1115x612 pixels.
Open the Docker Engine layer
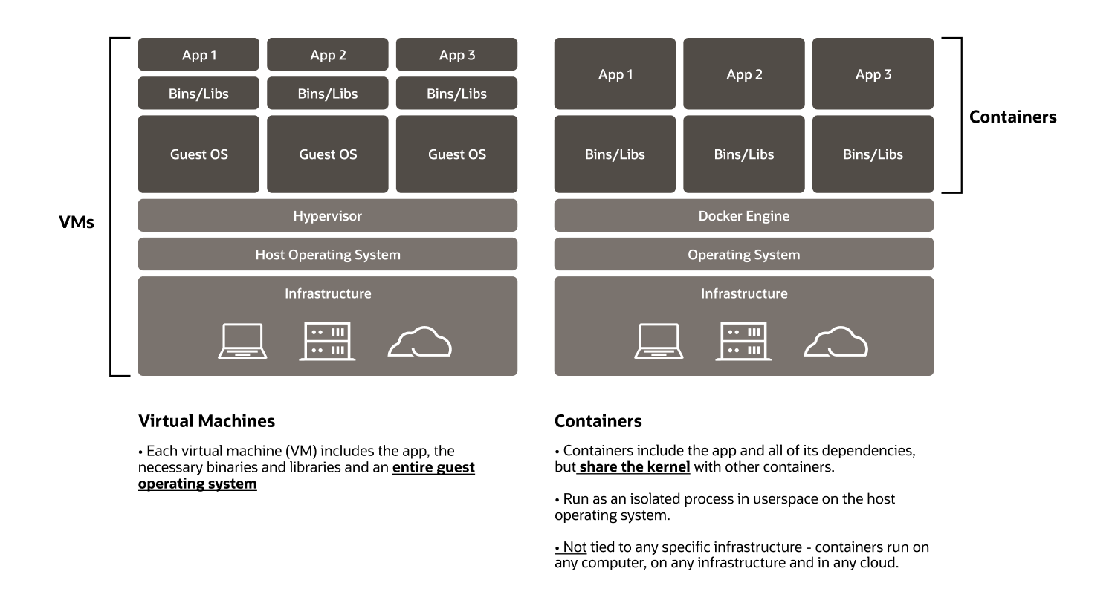click(743, 215)
